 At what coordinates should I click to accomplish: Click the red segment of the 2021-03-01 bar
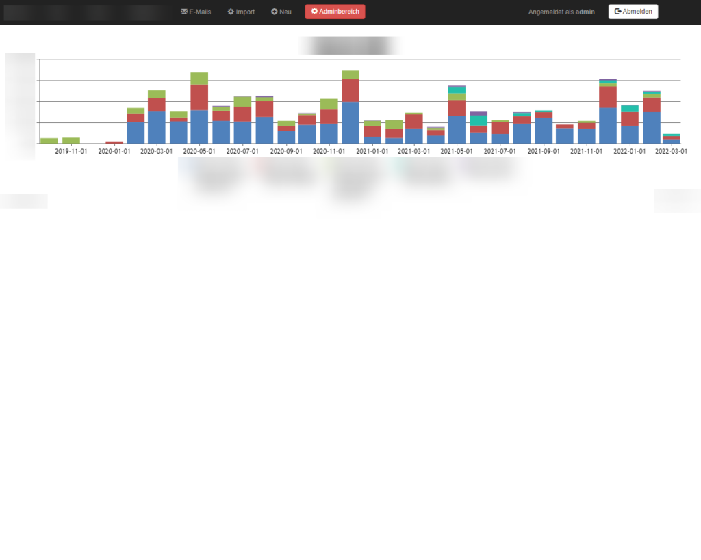point(413,121)
